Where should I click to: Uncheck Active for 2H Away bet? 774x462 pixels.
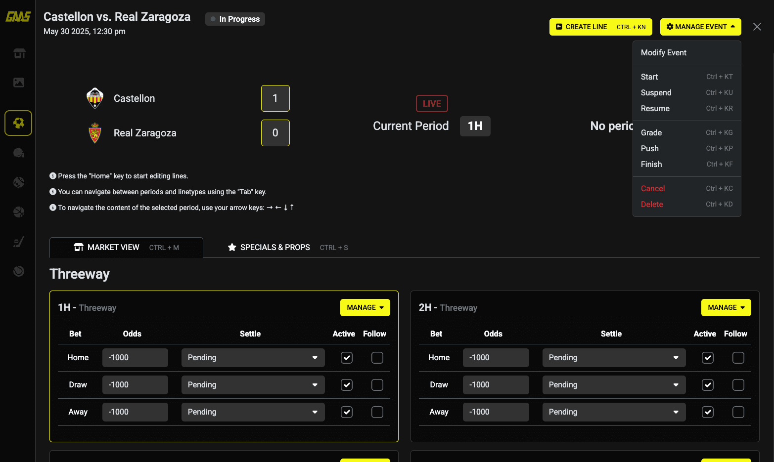pyautogui.click(x=708, y=412)
